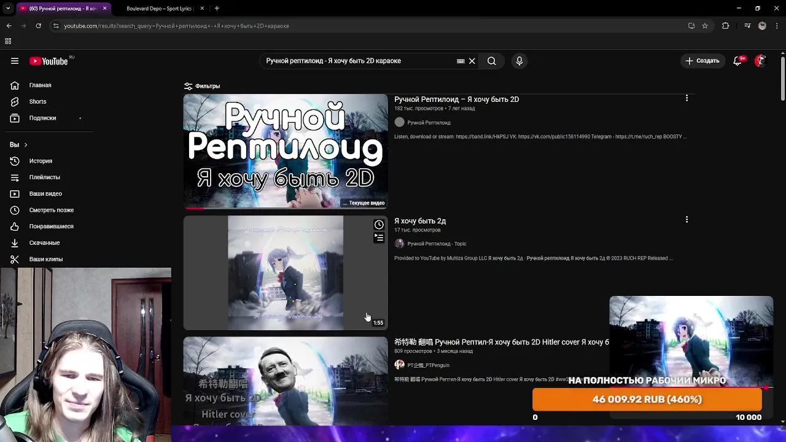Bookmark this page with the star
The image size is (786, 442).
tap(705, 26)
